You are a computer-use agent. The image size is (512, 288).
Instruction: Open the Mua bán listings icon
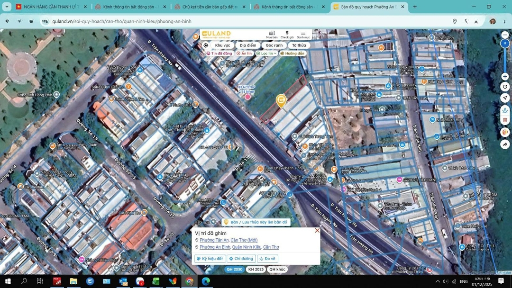272,35
